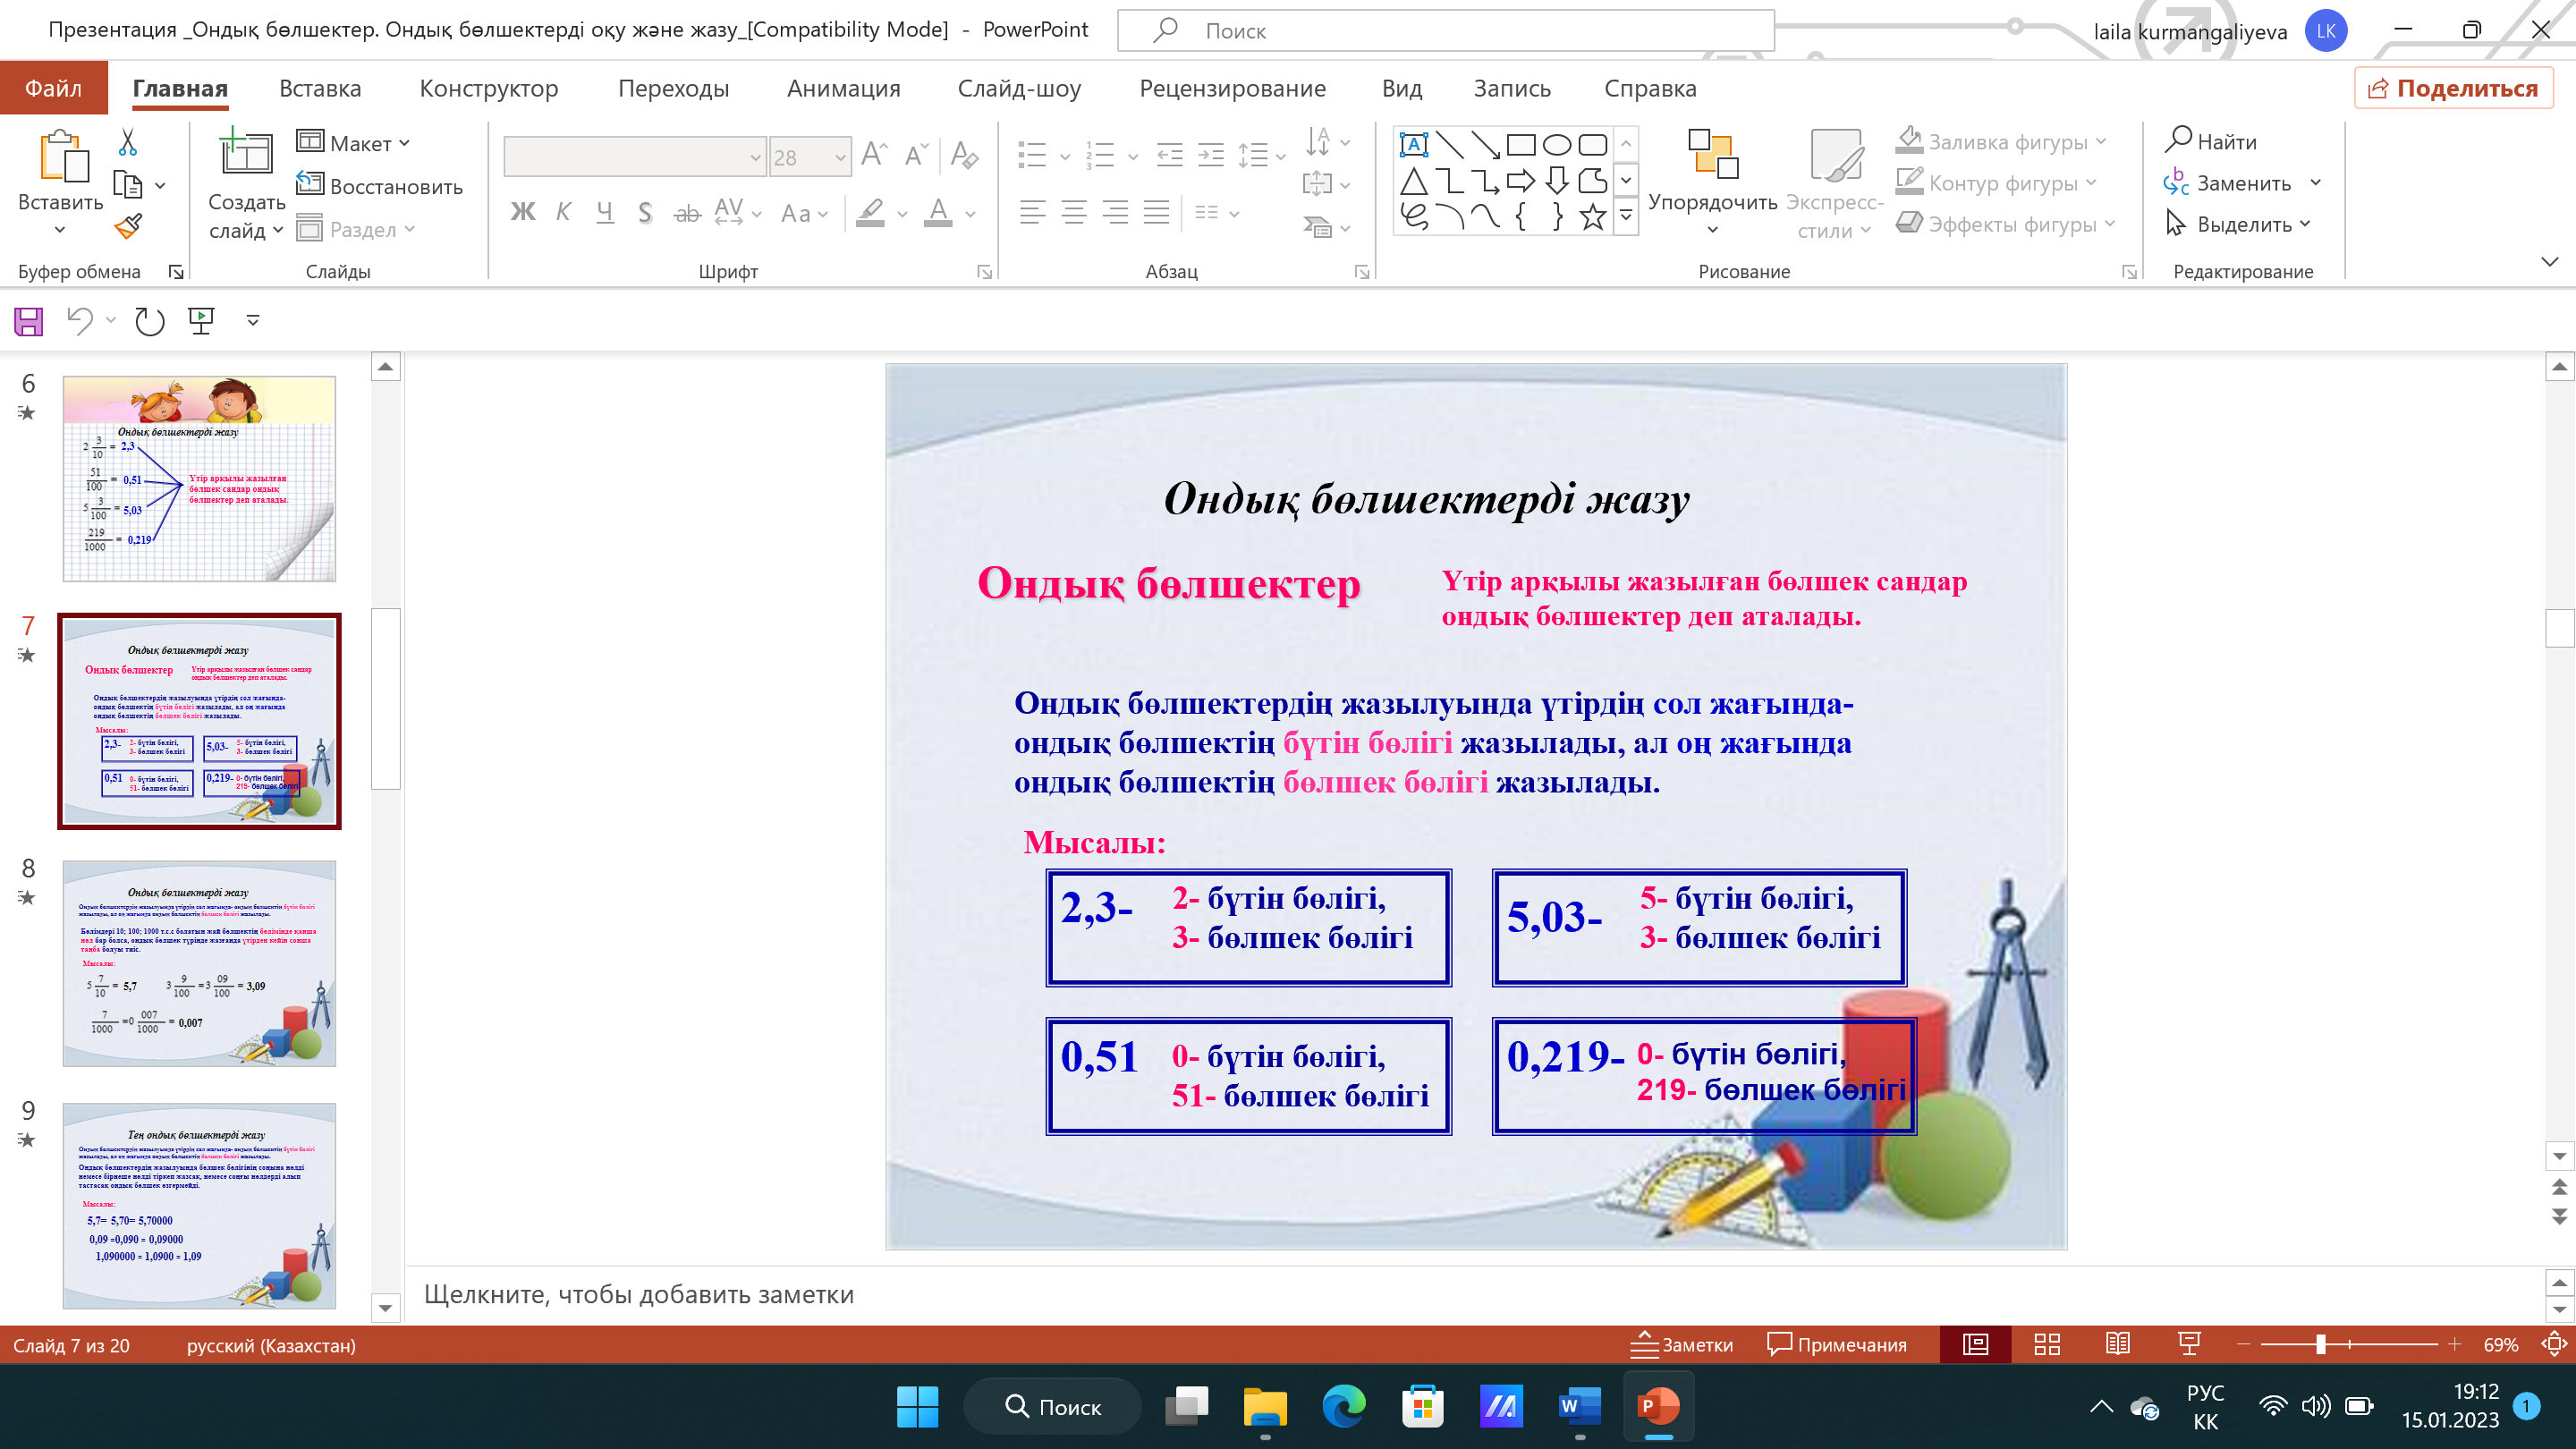Open the font size dropdown showing 28
This screenshot has width=2576, height=1449.
[840, 157]
